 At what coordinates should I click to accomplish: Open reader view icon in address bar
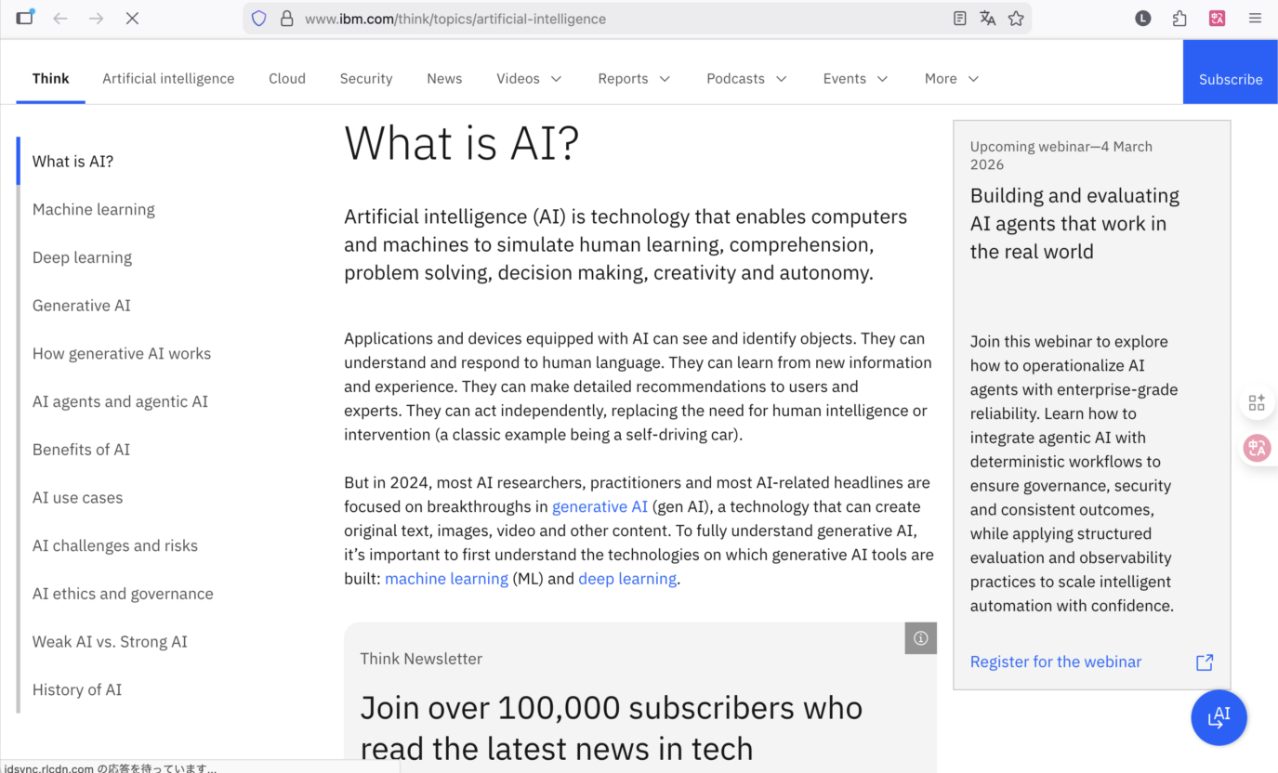click(x=959, y=19)
